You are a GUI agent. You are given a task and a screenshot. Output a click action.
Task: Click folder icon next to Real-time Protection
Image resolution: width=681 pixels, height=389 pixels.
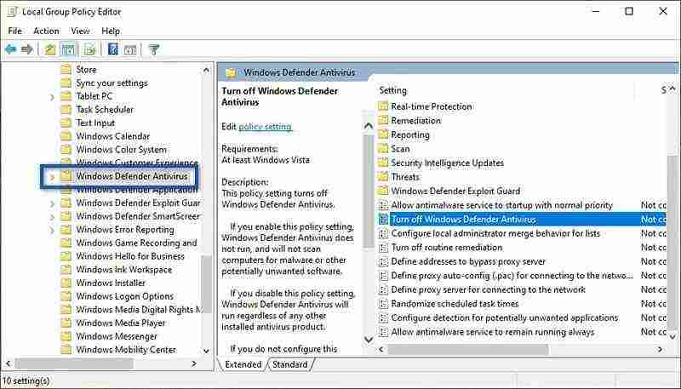tap(383, 106)
